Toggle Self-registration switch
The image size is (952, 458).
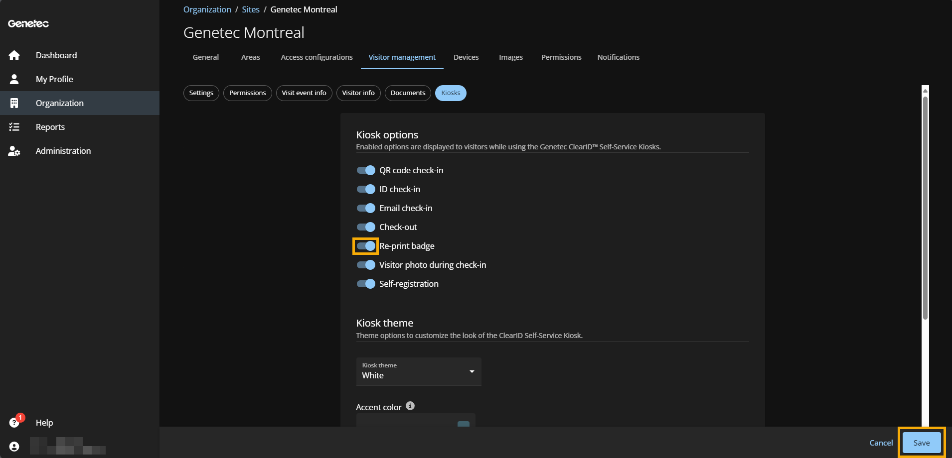(x=366, y=284)
